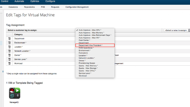Click 'Location *' table cell
This screenshot has width=190, height=107.
tap(18, 47)
